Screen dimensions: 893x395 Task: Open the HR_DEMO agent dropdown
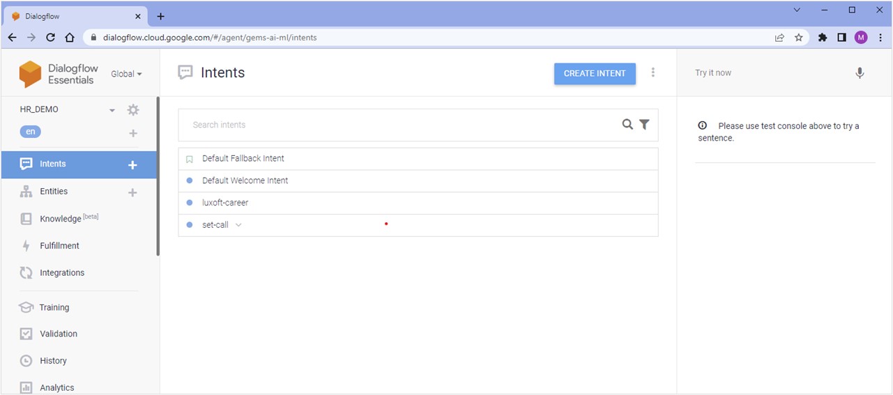click(x=112, y=110)
